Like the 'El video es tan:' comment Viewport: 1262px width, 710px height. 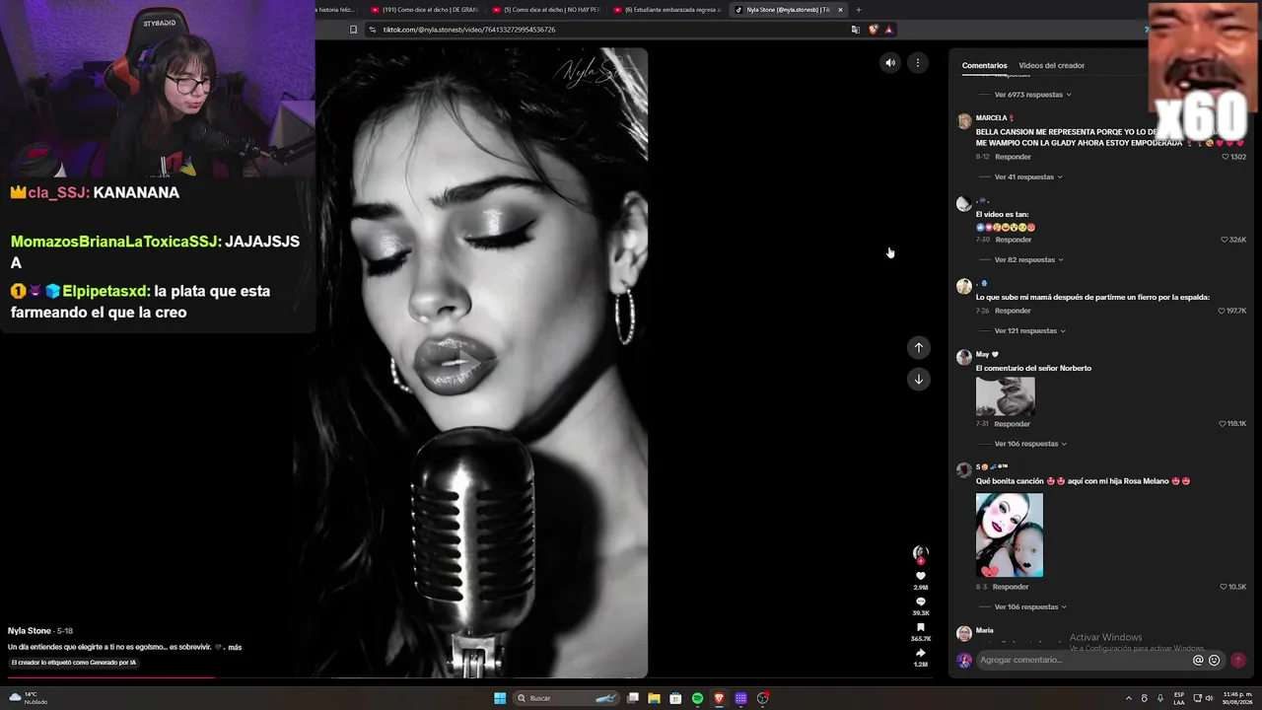coord(1225,240)
